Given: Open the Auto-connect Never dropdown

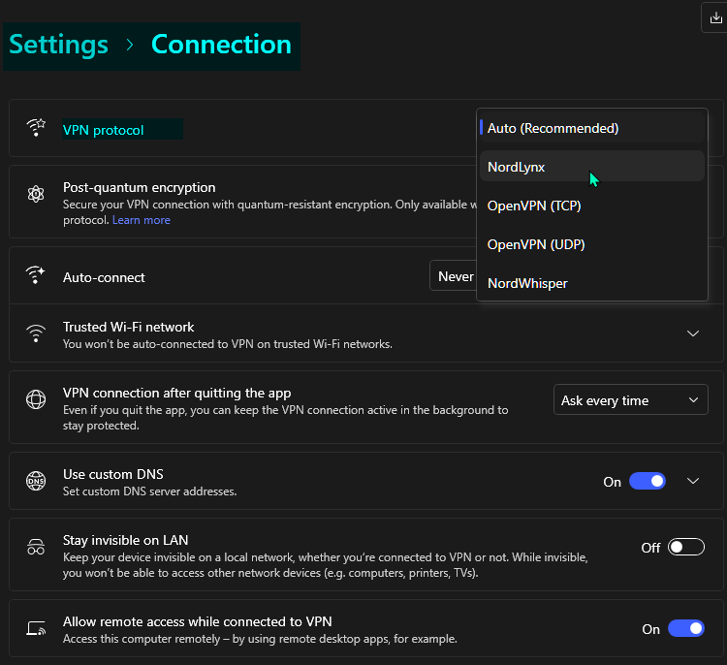Looking at the screenshot, I should point(455,276).
